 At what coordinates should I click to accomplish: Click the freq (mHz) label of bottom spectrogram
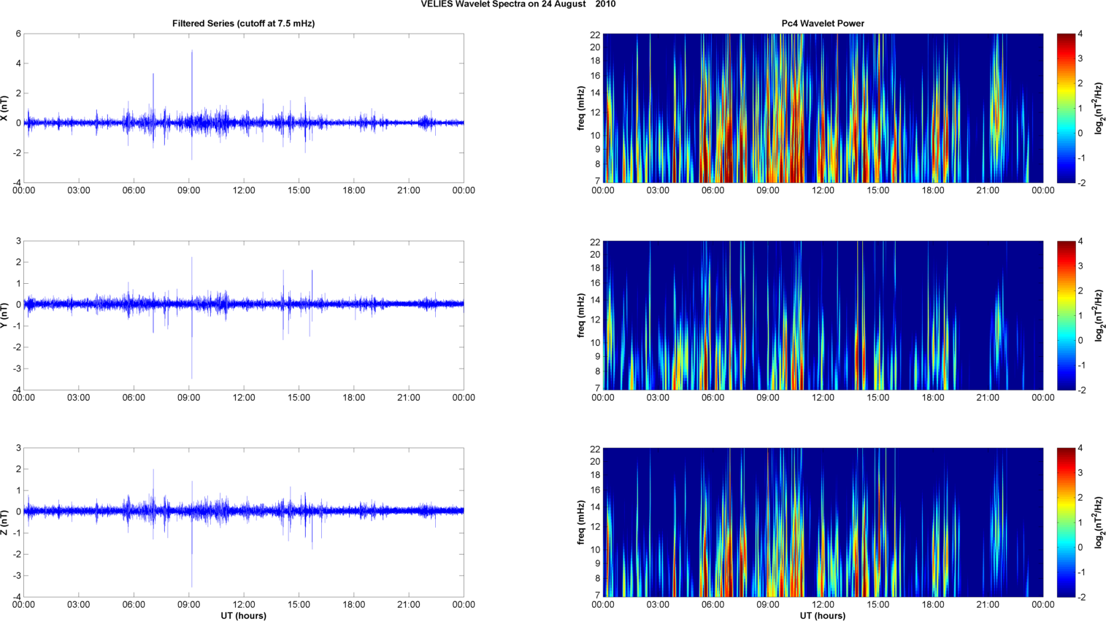(x=581, y=522)
